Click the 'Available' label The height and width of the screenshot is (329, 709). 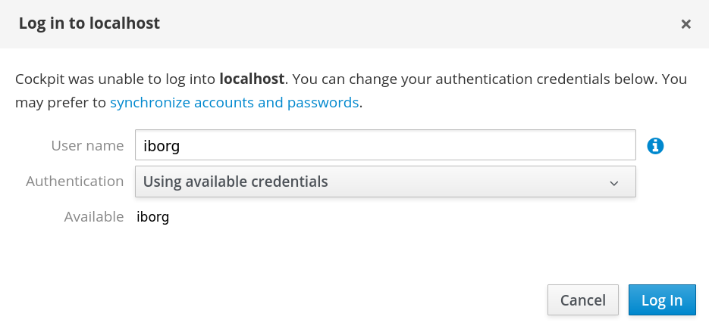pos(93,216)
